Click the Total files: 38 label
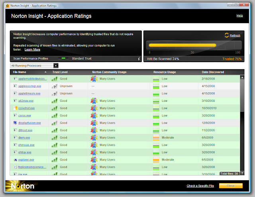The width and height of the screenshot is (255, 197). click(229, 174)
